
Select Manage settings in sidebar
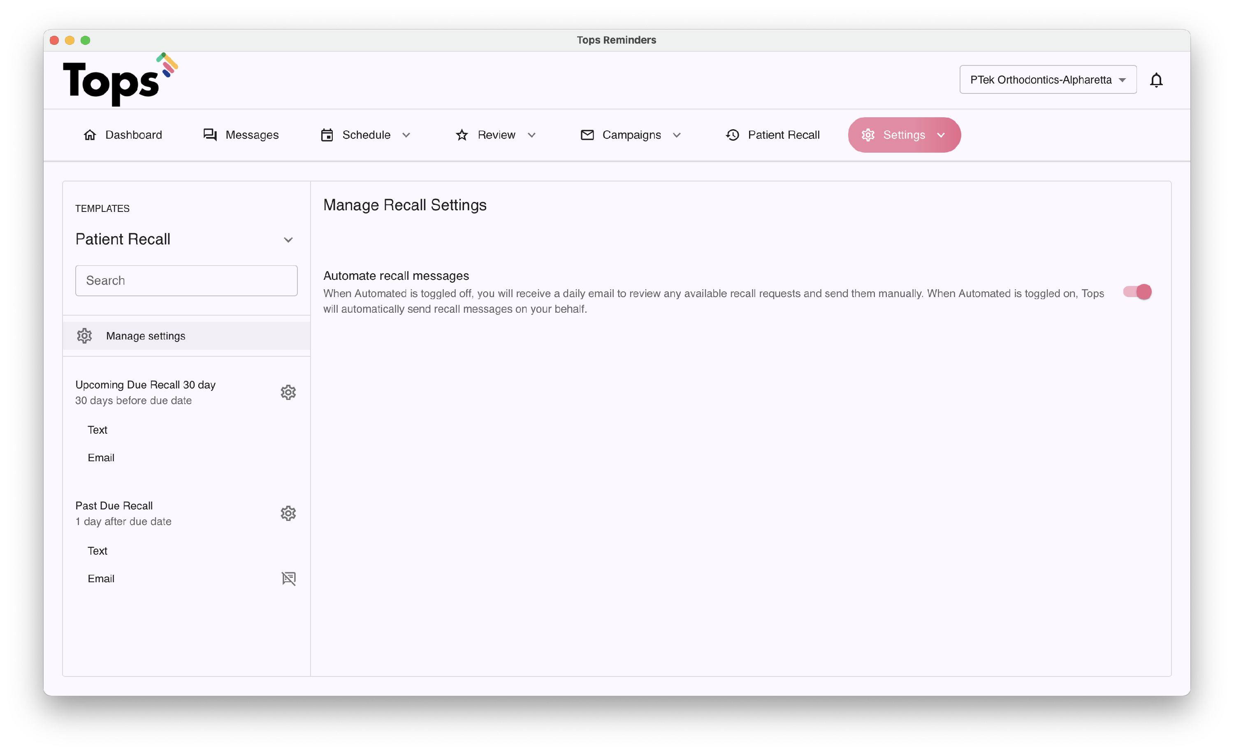[x=145, y=336]
